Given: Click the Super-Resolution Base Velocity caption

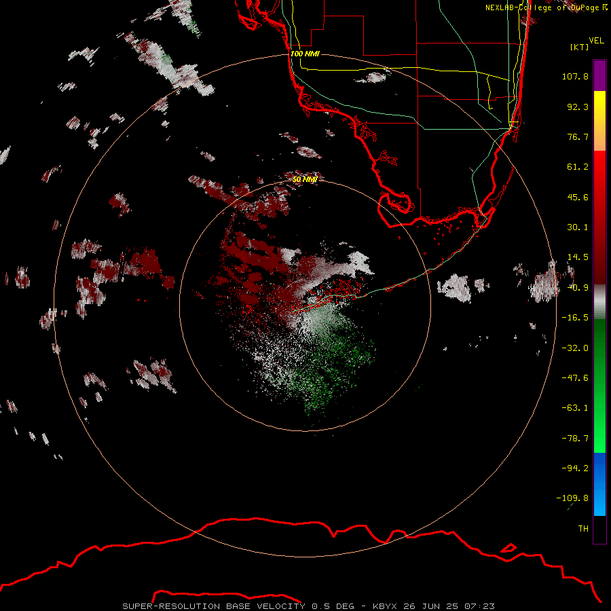Looking at the screenshot, I should click(x=309, y=606).
